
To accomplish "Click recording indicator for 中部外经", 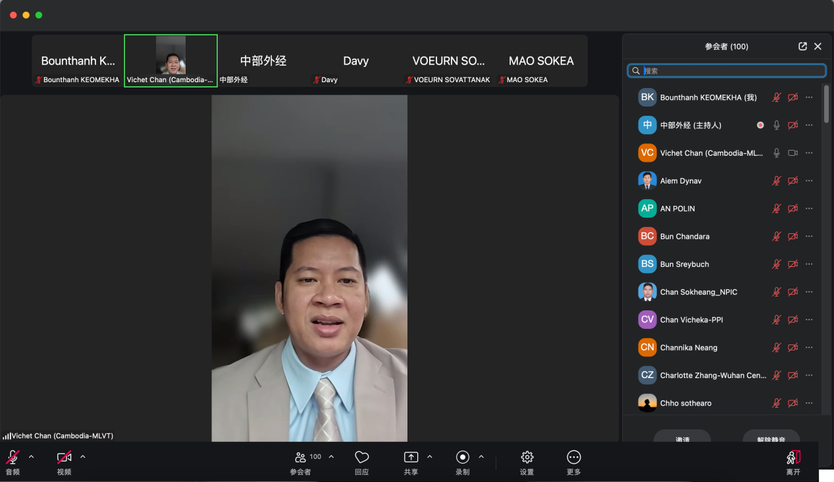I will 760,125.
